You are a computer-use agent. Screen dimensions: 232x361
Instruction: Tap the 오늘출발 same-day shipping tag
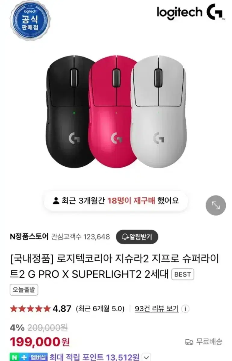click(24, 290)
